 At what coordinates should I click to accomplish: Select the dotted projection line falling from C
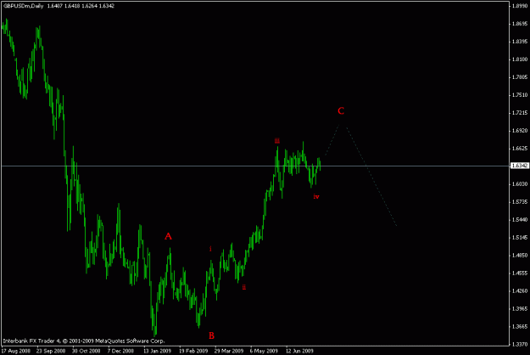[x=371, y=177]
